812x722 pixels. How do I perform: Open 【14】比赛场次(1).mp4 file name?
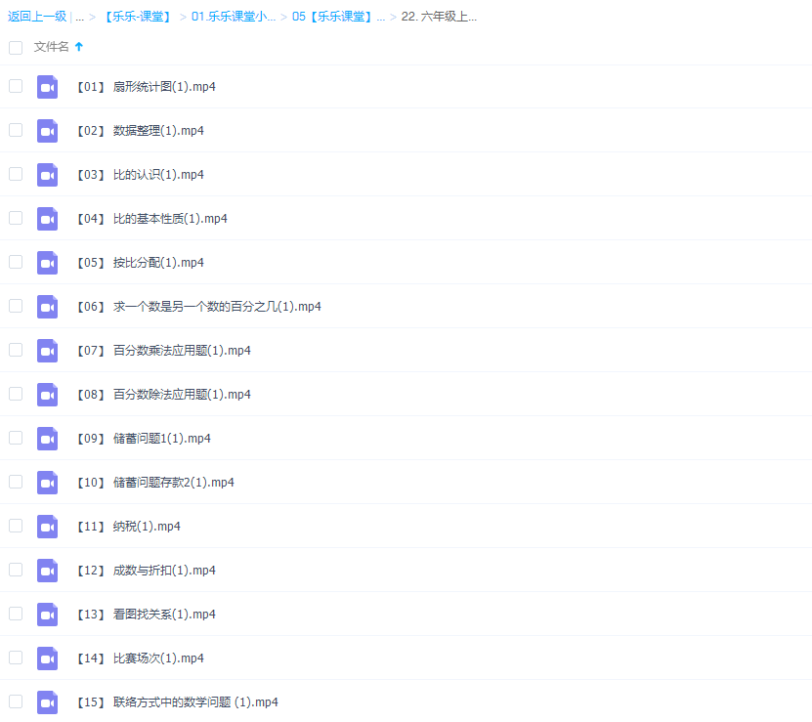point(140,658)
